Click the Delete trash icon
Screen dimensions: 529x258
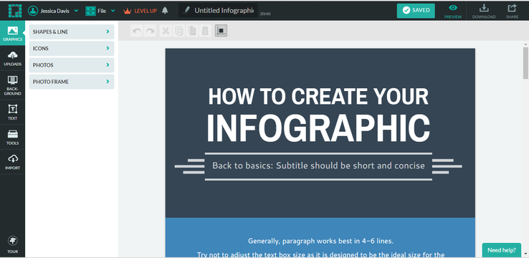coord(205,31)
